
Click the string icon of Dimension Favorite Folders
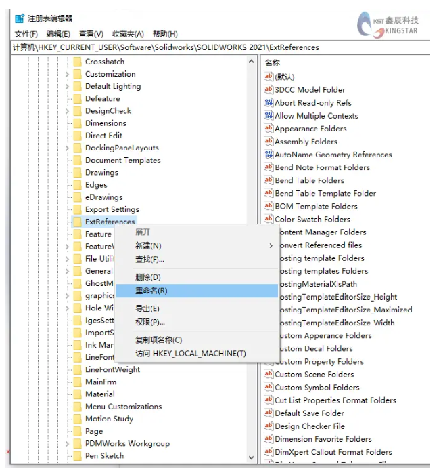(269, 439)
